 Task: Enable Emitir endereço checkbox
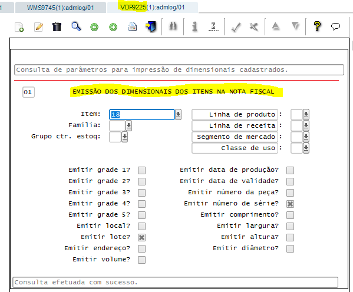(x=141, y=249)
